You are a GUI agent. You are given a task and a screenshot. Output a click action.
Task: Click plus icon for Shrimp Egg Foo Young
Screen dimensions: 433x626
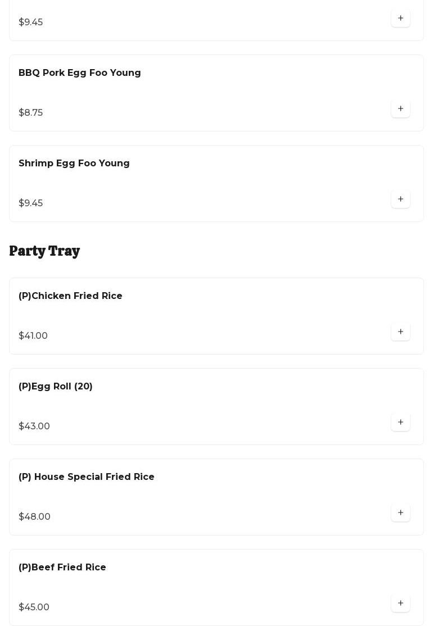400,199
